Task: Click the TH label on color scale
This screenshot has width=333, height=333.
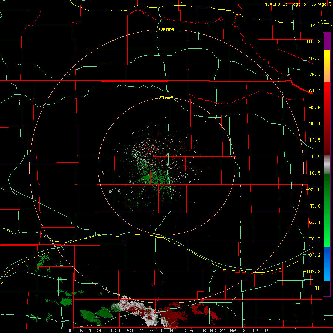Action: tap(318, 288)
